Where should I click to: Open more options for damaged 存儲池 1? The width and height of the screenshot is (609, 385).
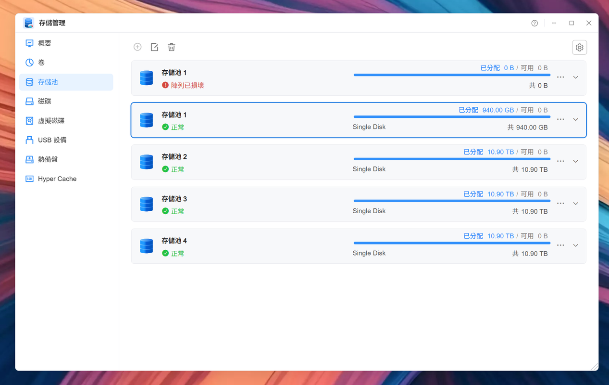[560, 77]
